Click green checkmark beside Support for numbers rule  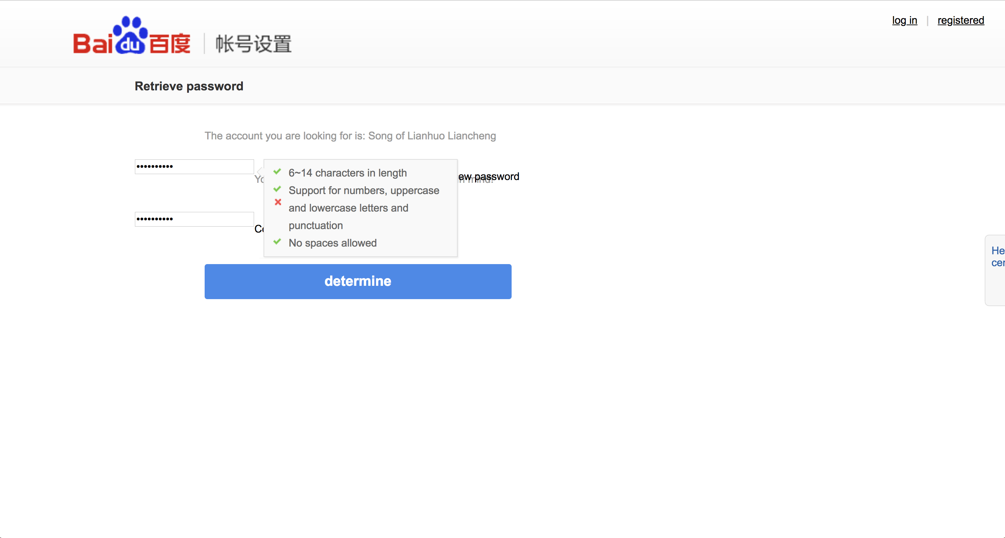coord(278,189)
